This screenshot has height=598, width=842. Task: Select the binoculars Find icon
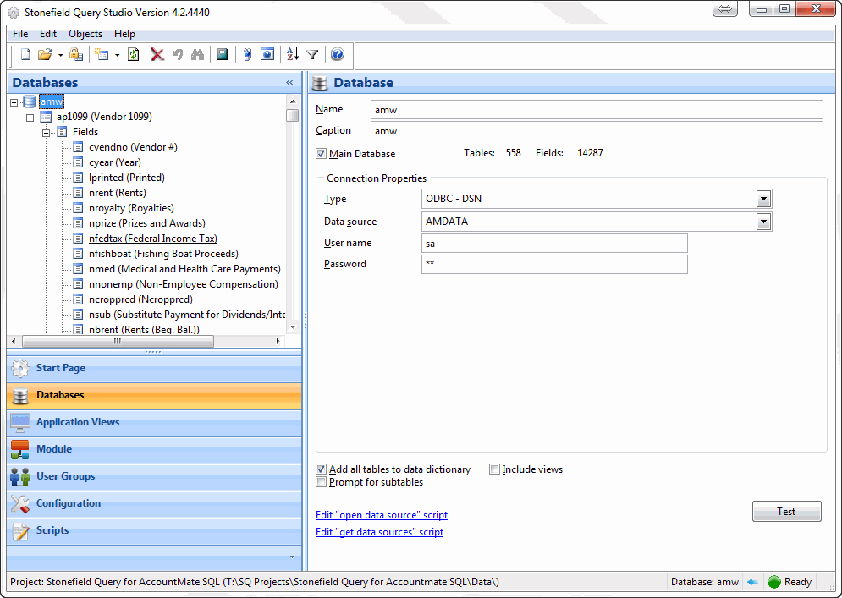tap(198, 54)
